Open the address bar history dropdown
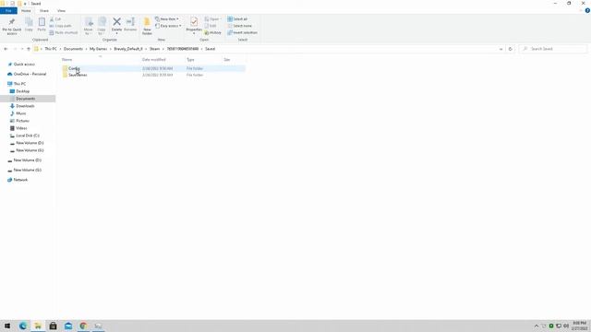The height and width of the screenshot is (332, 591). [x=501, y=49]
